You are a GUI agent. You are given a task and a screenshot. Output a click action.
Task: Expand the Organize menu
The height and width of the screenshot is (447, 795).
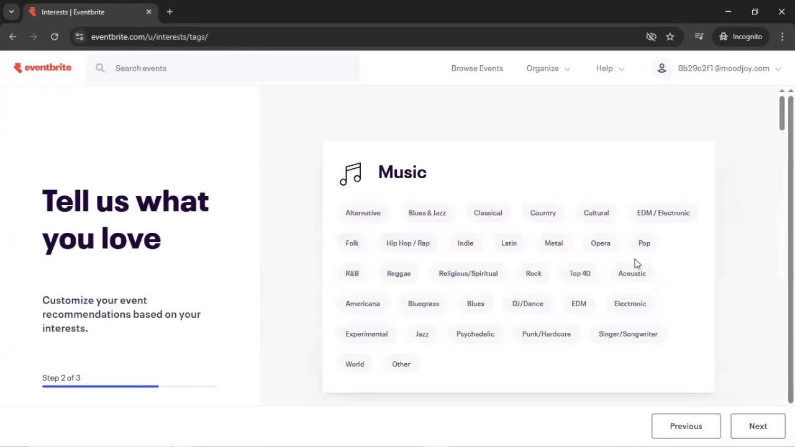(548, 68)
